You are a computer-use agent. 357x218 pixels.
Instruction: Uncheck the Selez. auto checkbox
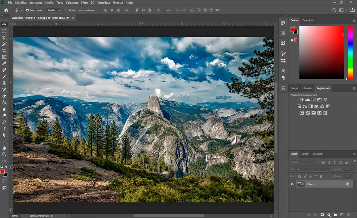(x=27, y=10)
